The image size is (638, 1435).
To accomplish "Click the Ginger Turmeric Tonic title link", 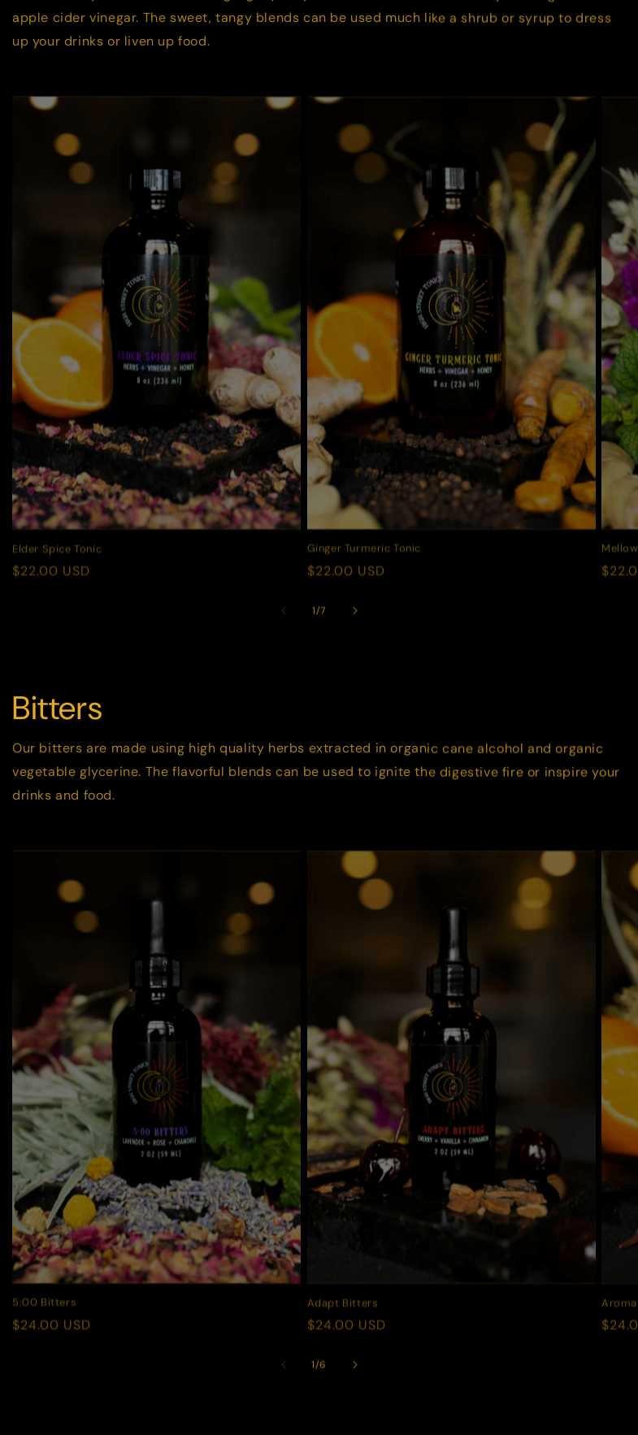I will click(x=364, y=548).
